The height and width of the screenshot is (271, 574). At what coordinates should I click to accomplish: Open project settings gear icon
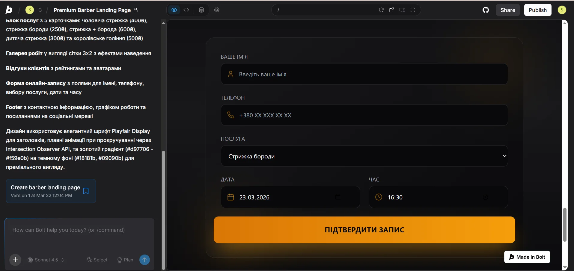click(217, 10)
